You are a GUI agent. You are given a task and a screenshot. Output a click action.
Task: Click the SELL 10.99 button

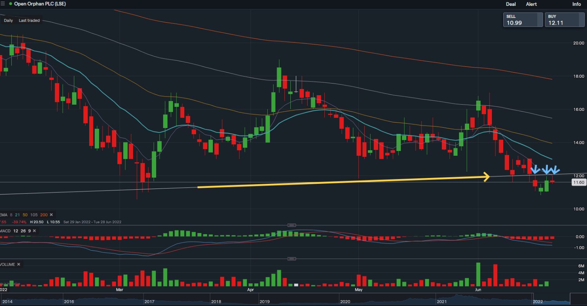tap(523, 20)
